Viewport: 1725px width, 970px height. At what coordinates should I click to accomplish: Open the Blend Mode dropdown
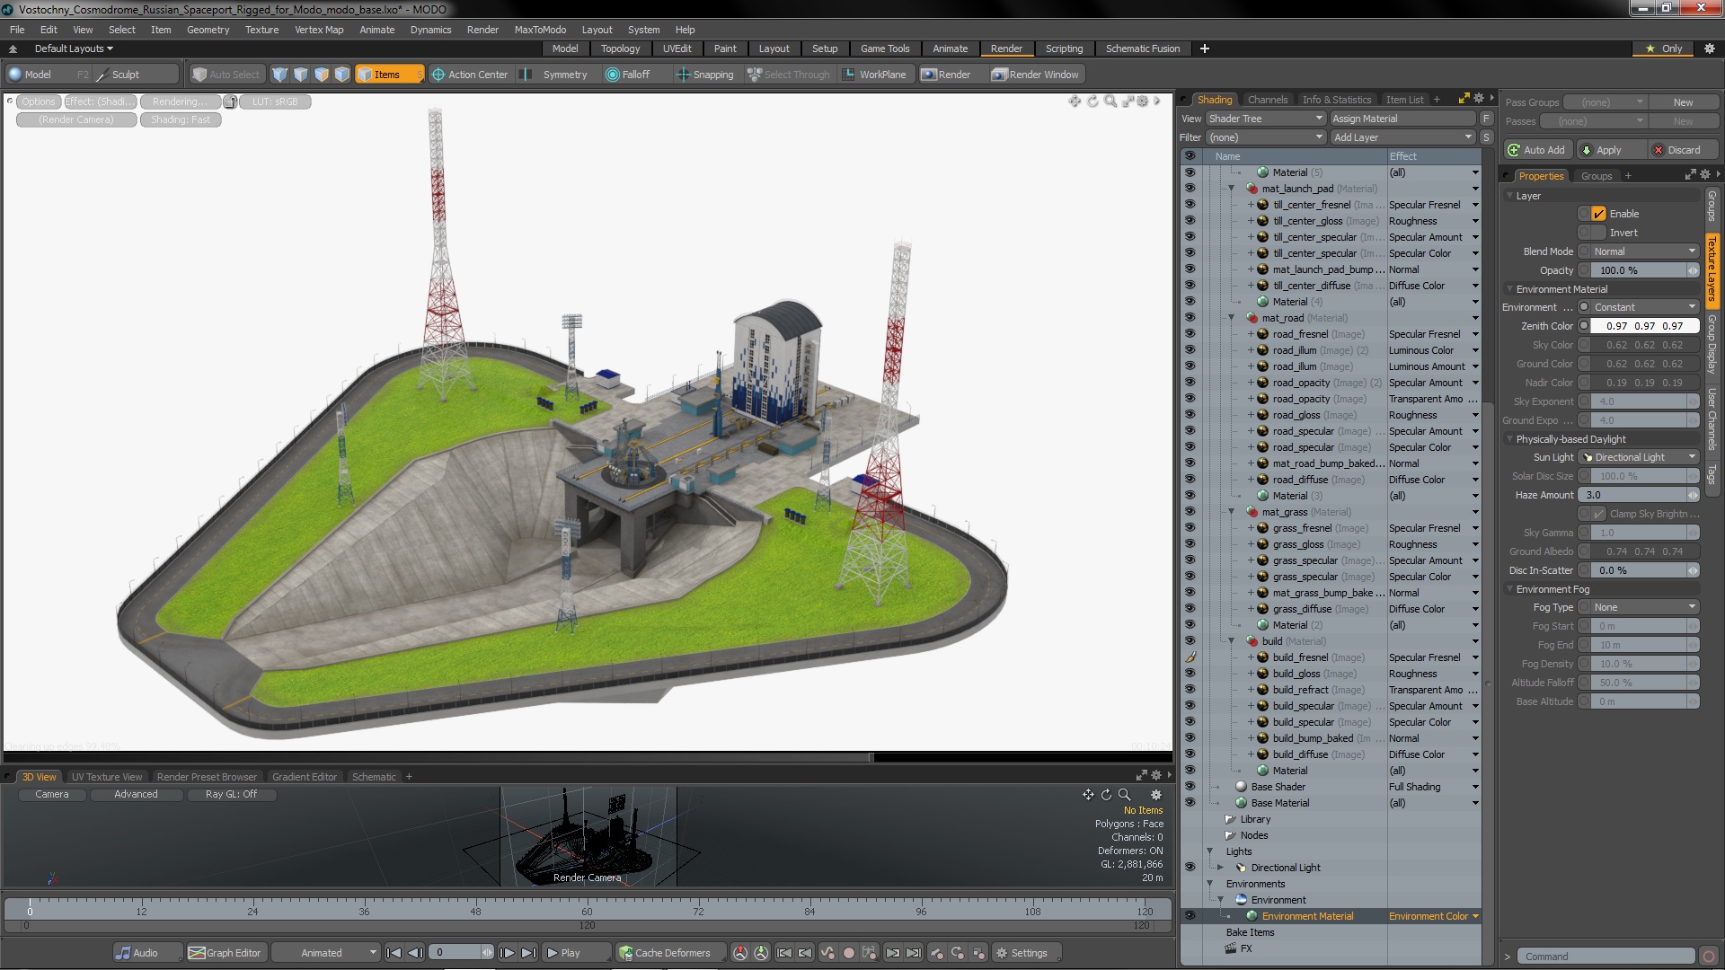point(1644,251)
